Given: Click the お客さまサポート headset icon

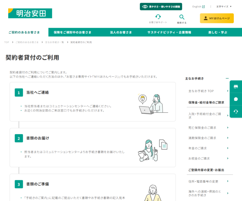Looking at the screenshot, I should [158, 17].
